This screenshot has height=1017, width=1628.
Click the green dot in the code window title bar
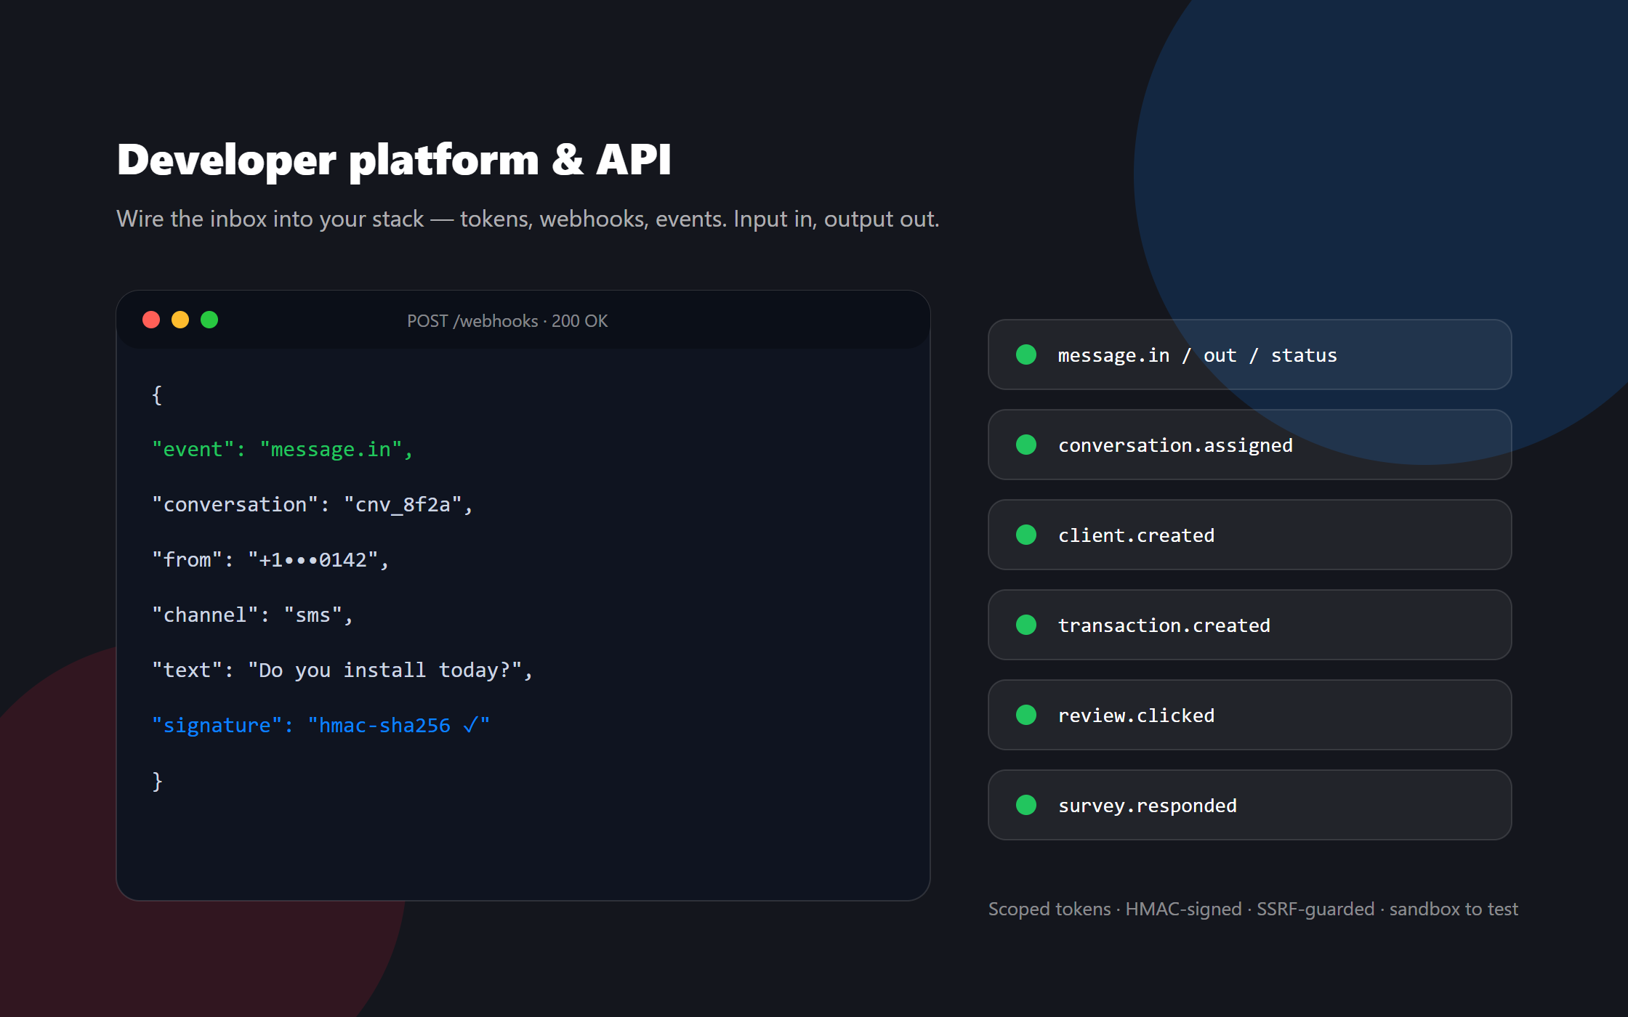click(x=209, y=320)
